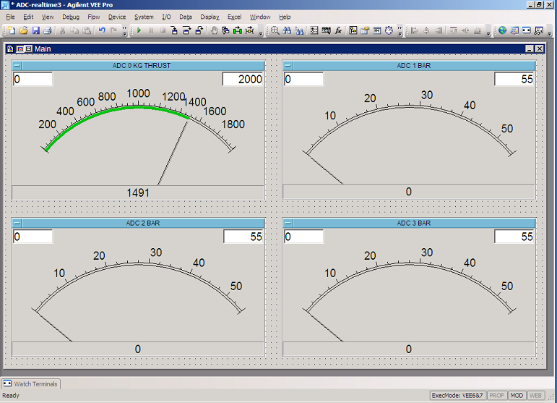Viewport: 557px width, 403px height.
Task: Click the hand icon in debug toolbar
Action: point(214,30)
